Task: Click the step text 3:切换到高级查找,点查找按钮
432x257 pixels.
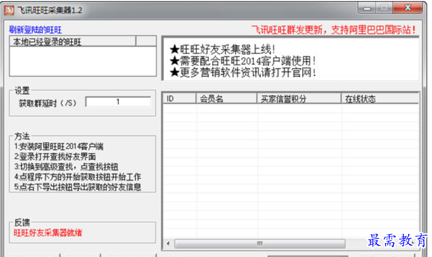Action: pyautogui.click(x=66, y=167)
